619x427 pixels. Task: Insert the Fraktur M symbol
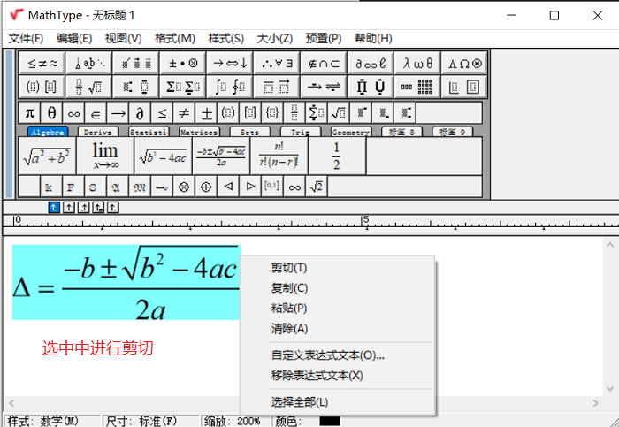tap(140, 187)
